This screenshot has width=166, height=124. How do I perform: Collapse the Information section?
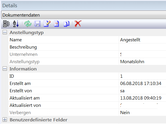5,69
